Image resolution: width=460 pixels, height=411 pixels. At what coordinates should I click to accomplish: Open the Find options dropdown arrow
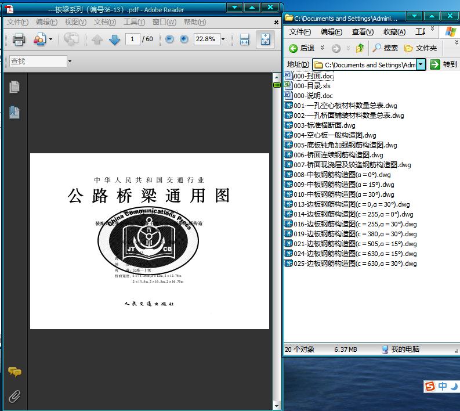[70, 62]
